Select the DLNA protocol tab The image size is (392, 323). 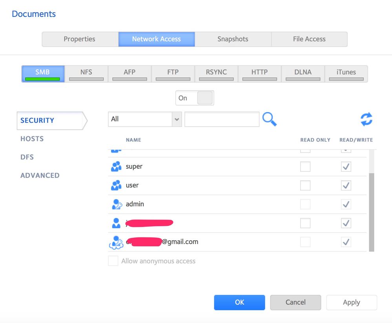pyautogui.click(x=303, y=74)
